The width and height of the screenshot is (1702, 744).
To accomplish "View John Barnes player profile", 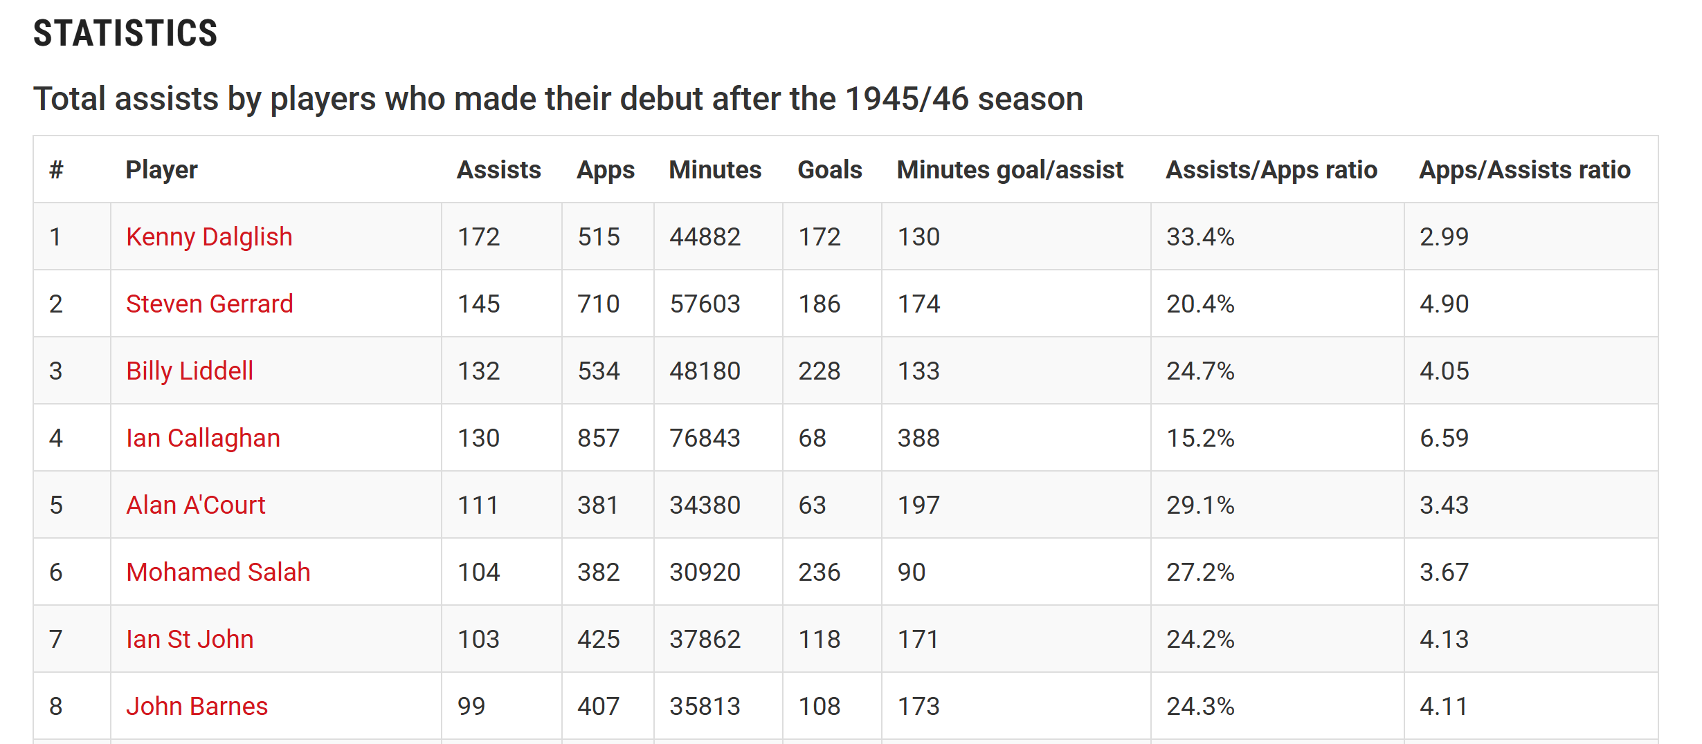I will 197,707.
